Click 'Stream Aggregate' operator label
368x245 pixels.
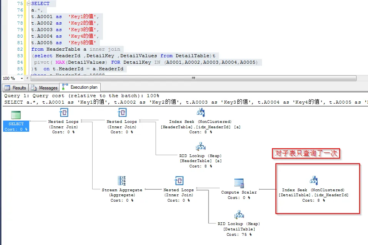(x=122, y=190)
